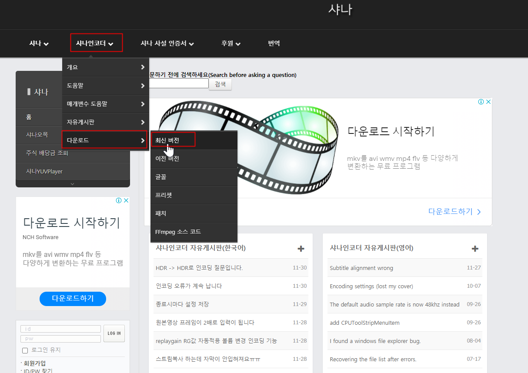
Task: Click the ID/PW 찾기 link
Action: click(x=38, y=370)
